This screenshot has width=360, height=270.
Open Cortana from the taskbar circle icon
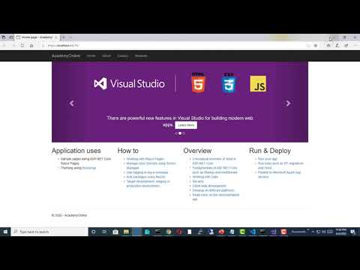pyautogui.click(x=93, y=232)
